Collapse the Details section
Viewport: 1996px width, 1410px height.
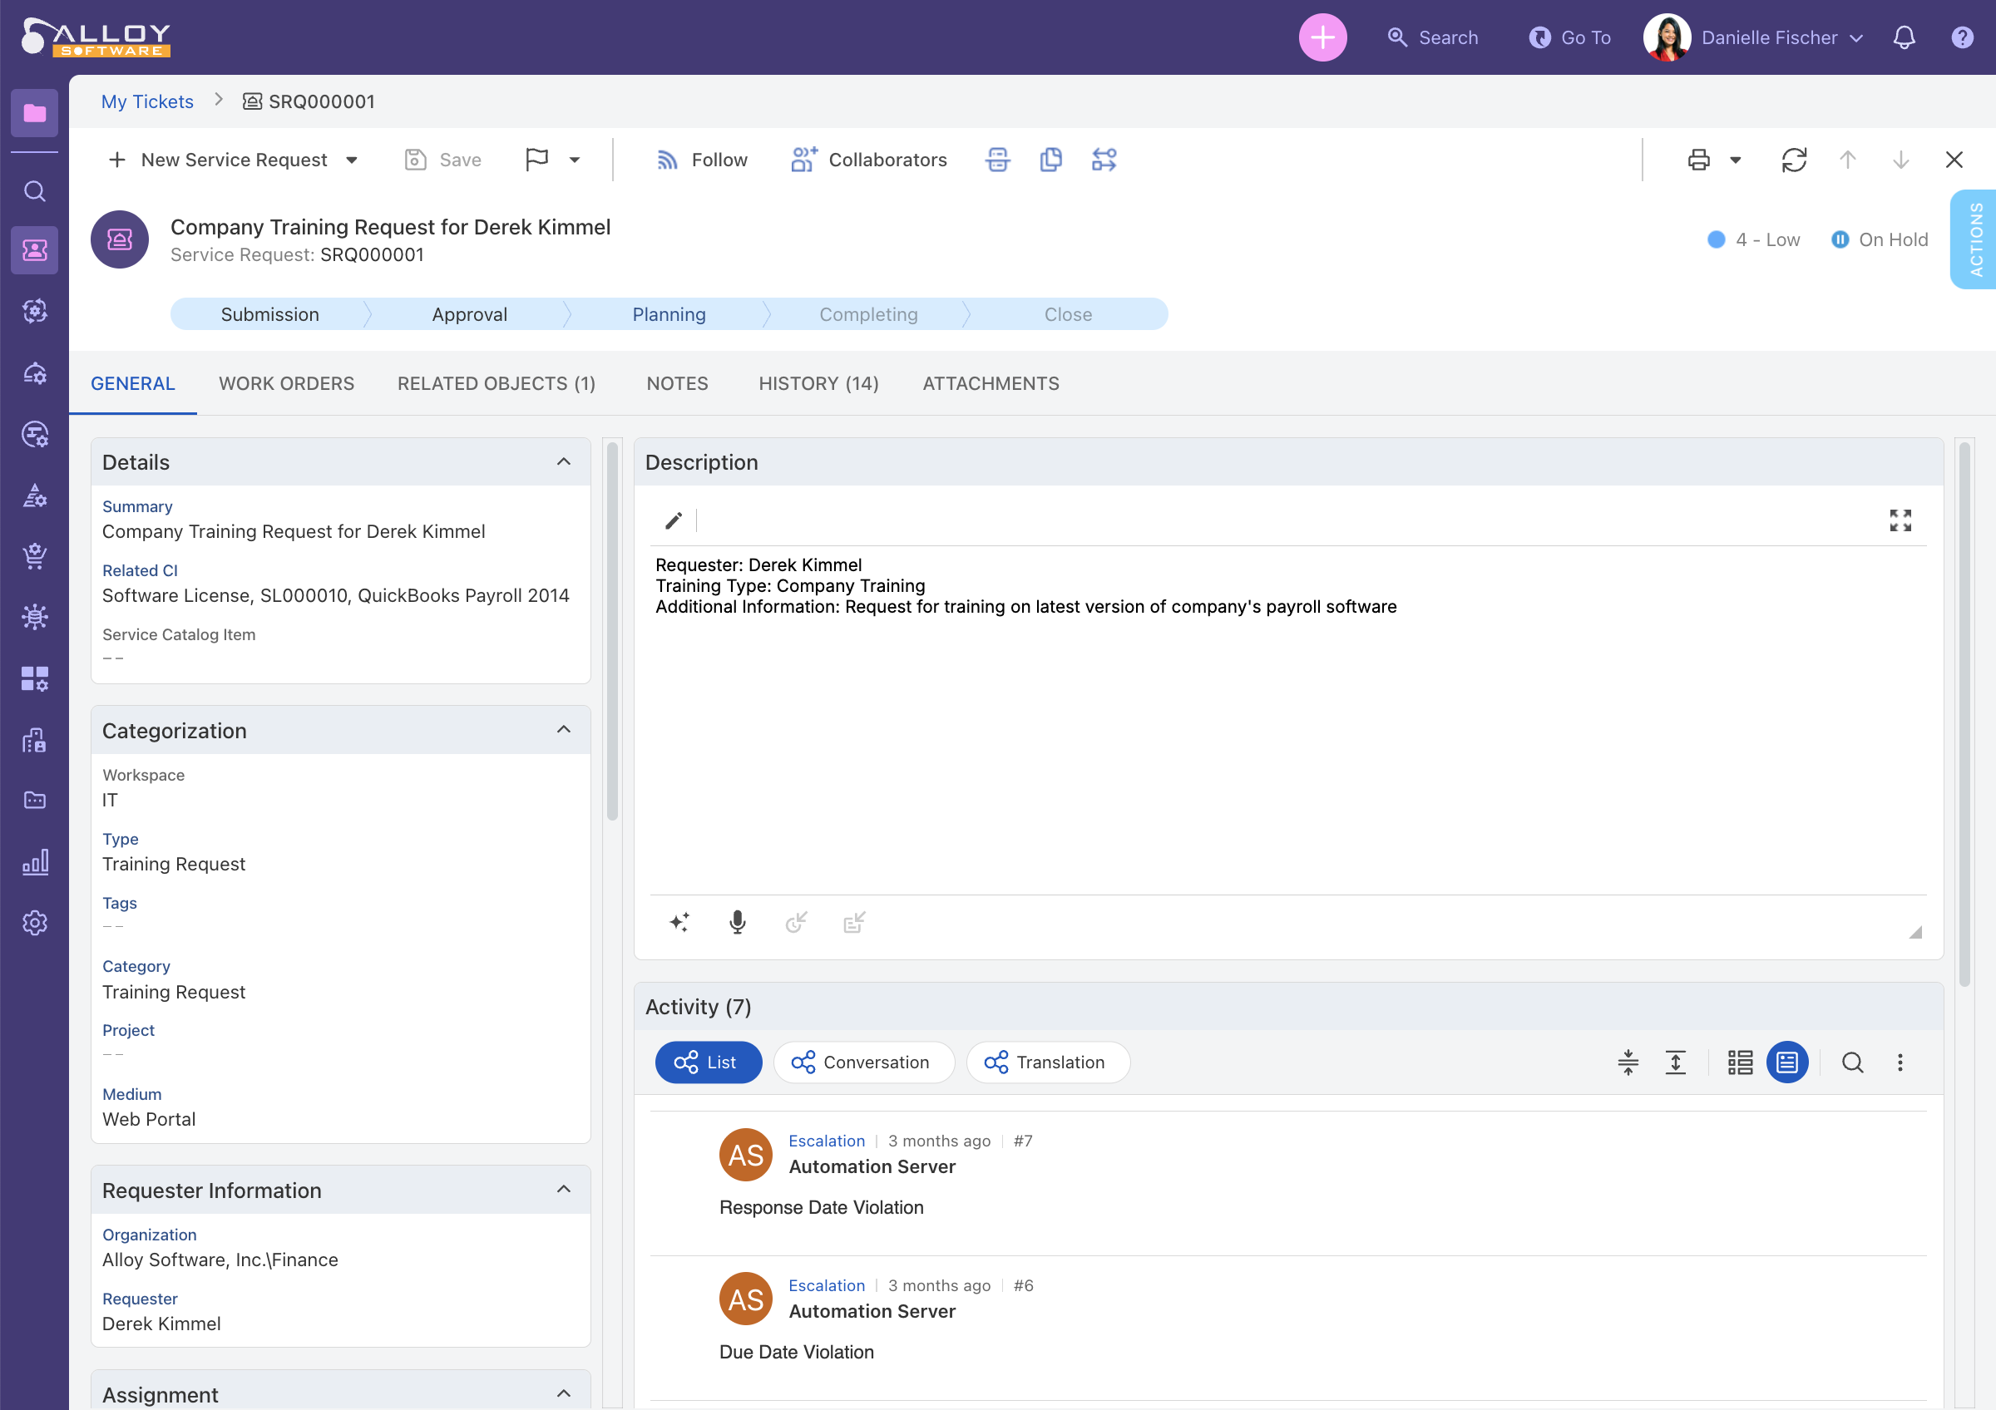(563, 461)
